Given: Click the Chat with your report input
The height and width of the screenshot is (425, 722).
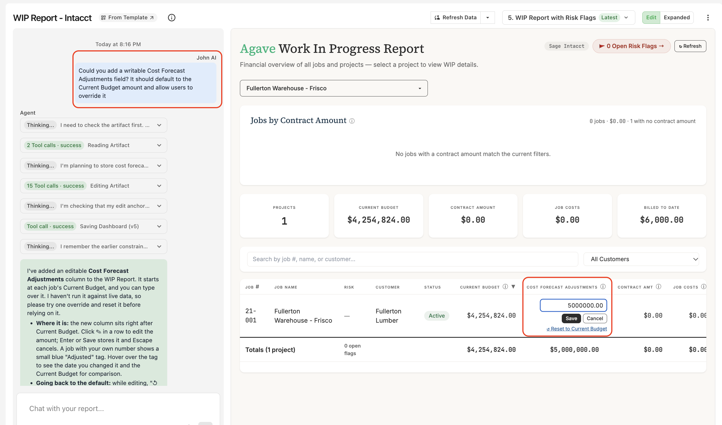Looking at the screenshot, I should click(118, 409).
